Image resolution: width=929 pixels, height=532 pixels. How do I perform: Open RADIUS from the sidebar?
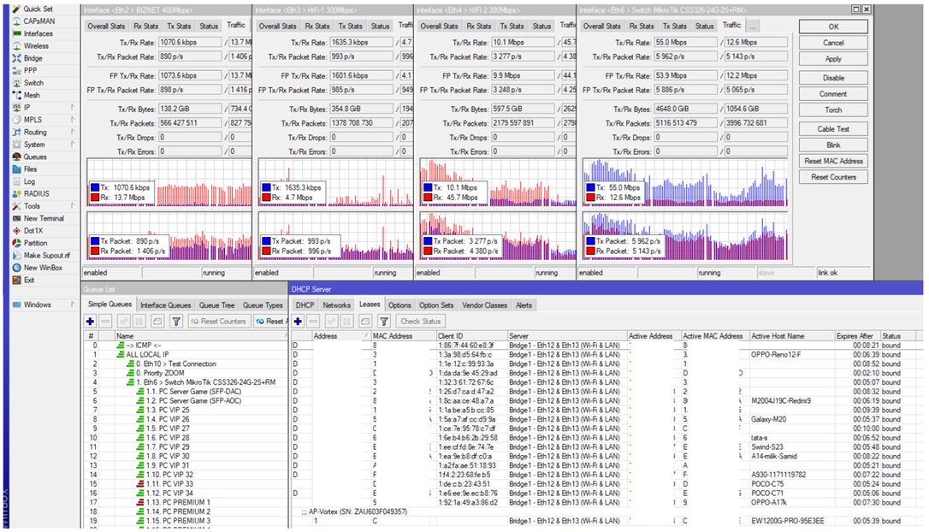[37, 193]
